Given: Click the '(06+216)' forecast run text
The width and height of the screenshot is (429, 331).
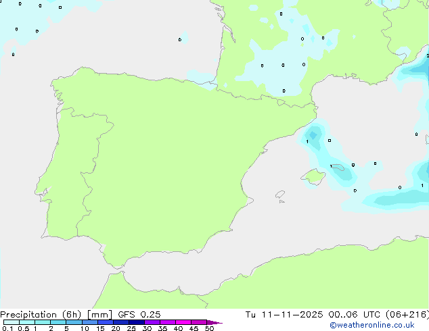Looking at the screenshot, I should tap(407, 315).
